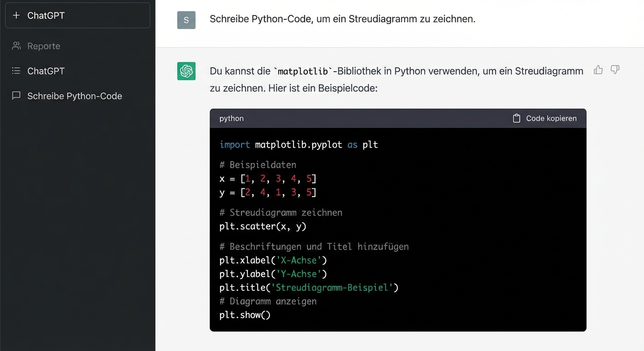Click the user message about Streudiagramm
The height and width of the screenshot is (351, 644).
[342, 19]
